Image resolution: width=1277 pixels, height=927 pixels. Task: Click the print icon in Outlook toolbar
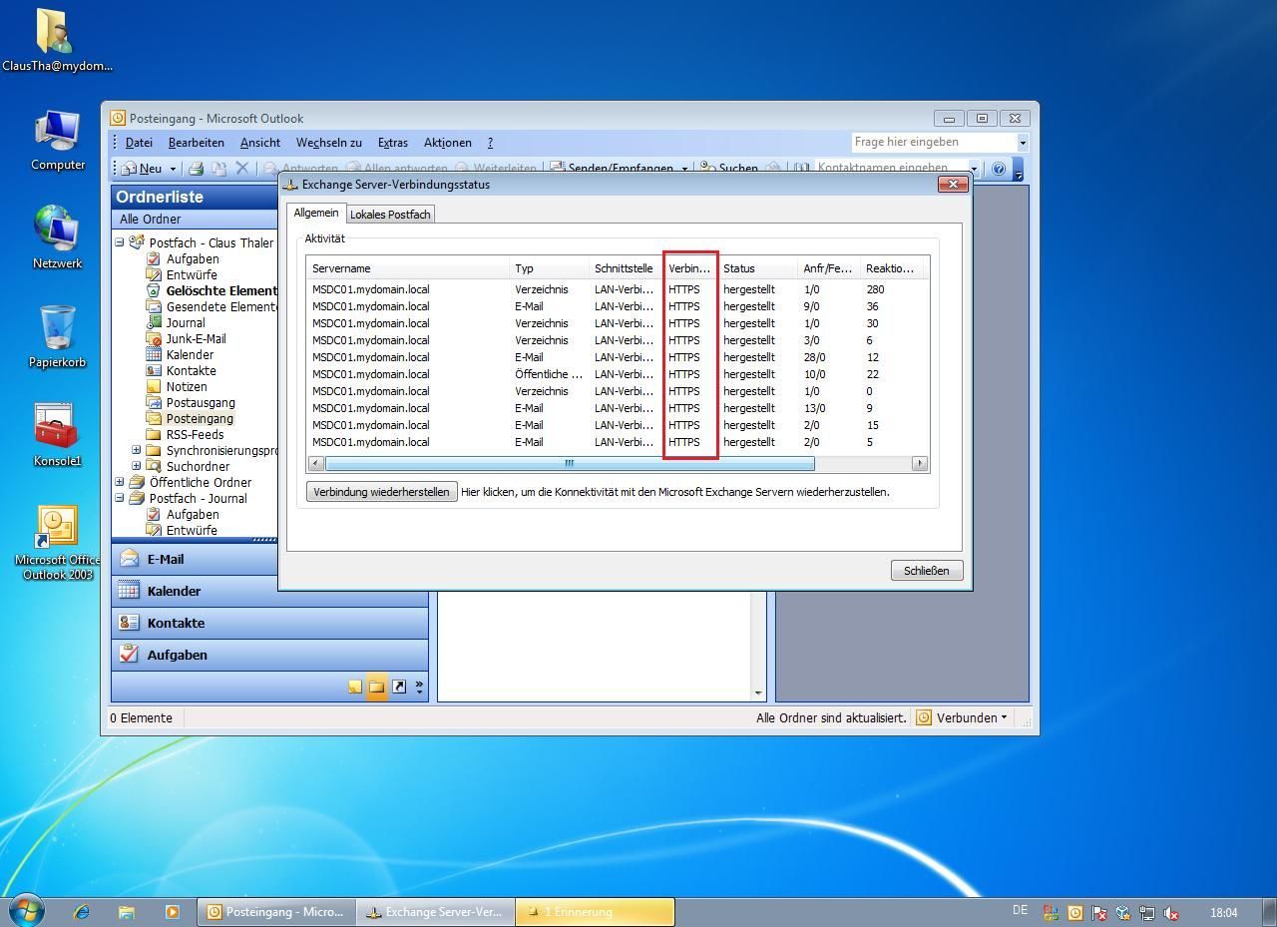[197, 169]
